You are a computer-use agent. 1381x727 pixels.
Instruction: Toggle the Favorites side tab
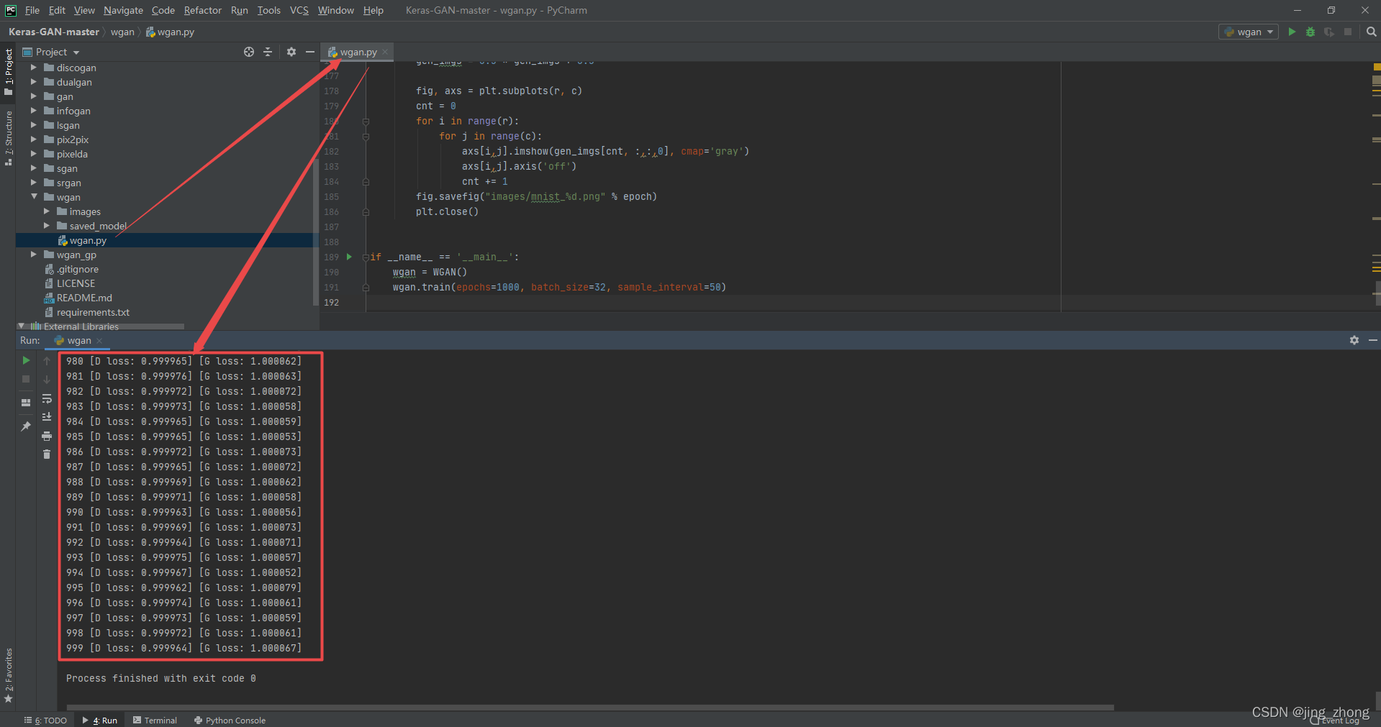[8, 676]
